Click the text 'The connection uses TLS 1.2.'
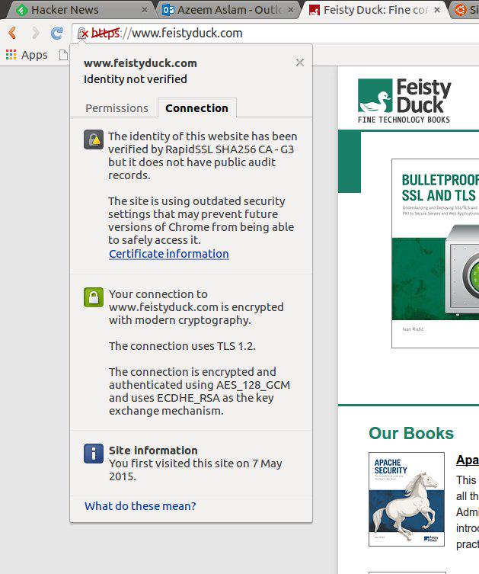479x574 pixels. coord(182,346)
